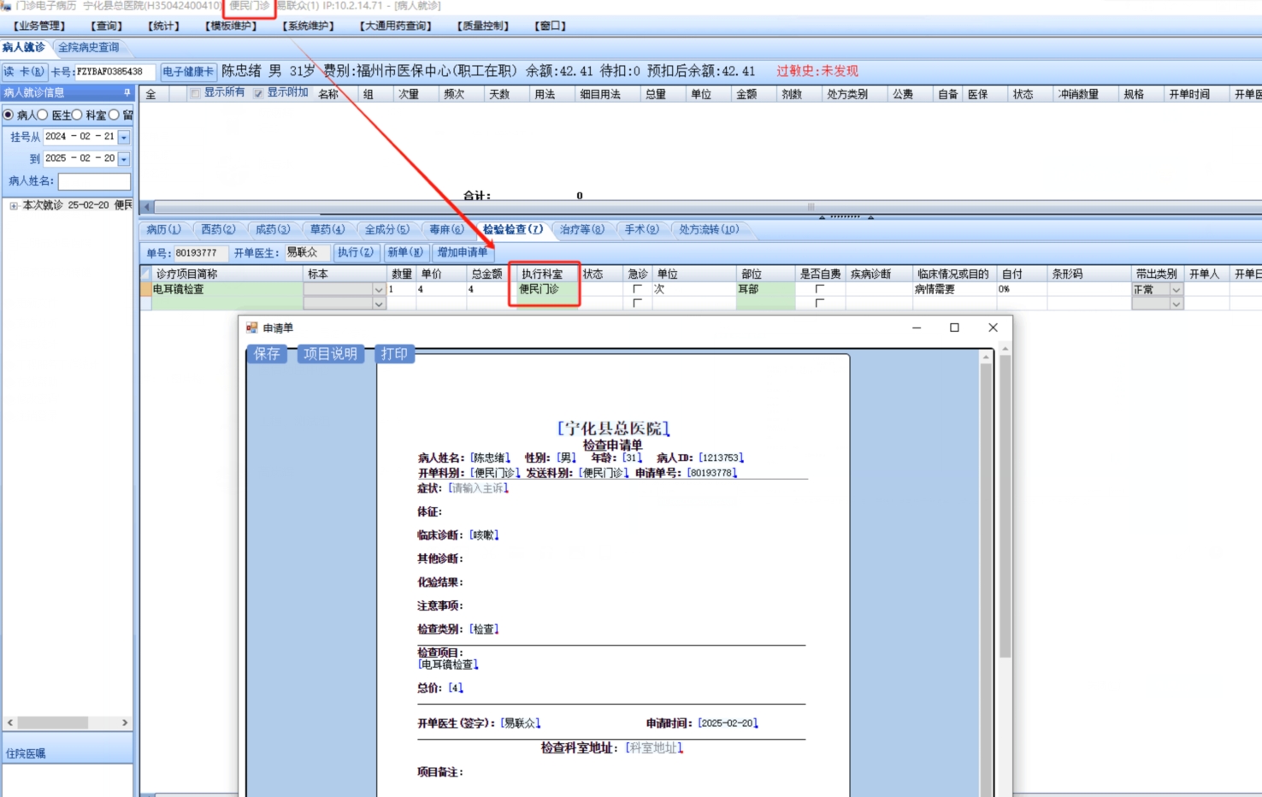
Task: Switch to the 手术(9) tab
Action: click(x=641, y=229)
